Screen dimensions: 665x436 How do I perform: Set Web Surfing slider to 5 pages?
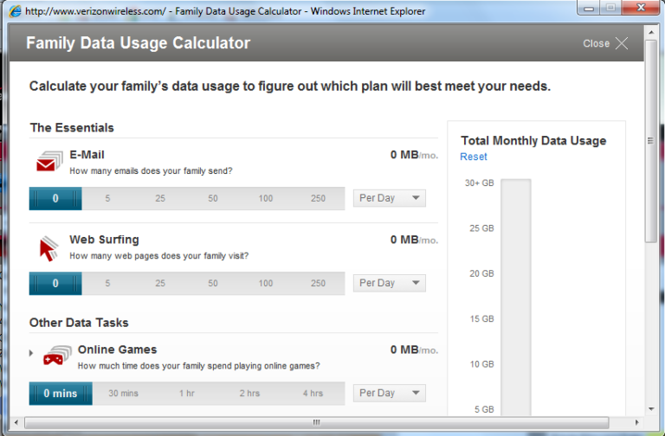pos(108,284)
